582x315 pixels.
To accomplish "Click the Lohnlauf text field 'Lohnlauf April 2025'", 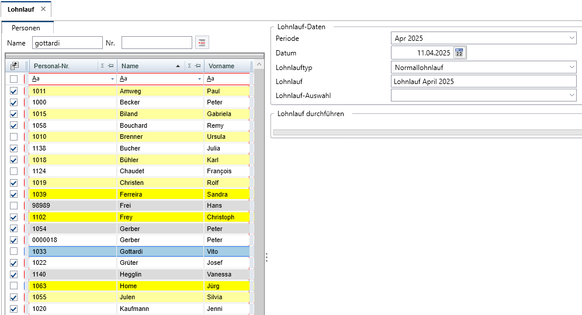I will pos(483,82).
